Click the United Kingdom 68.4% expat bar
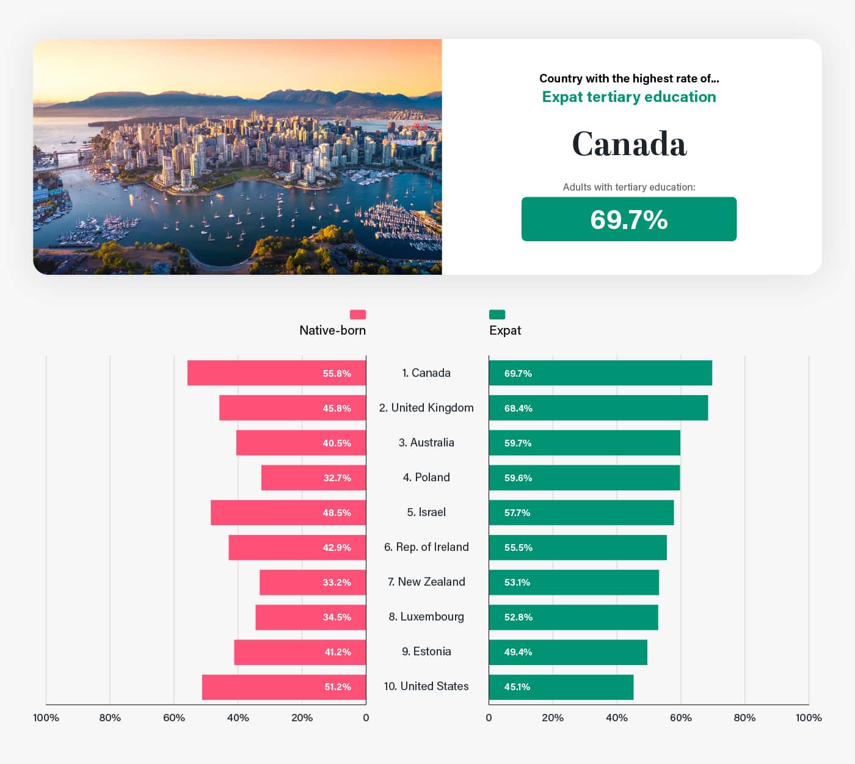The image size is (855, 764). tap(598, 408)
